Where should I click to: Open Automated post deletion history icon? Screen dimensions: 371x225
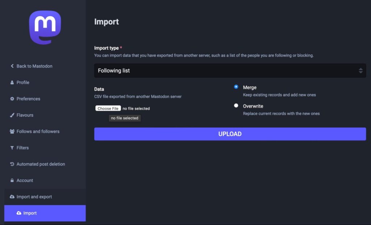pos(12,164)
